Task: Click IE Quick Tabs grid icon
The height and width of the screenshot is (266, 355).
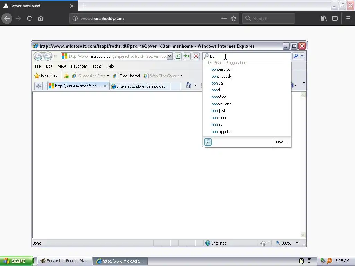Action: click(x=38, y=86)
